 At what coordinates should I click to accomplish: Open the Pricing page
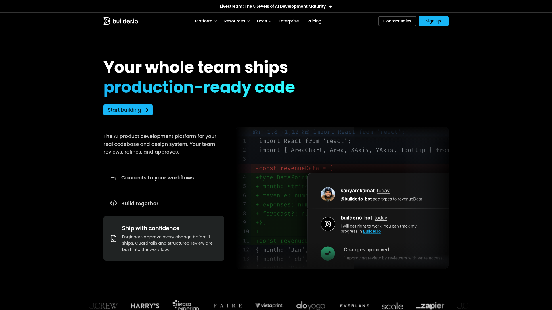[x=314, y=21]
